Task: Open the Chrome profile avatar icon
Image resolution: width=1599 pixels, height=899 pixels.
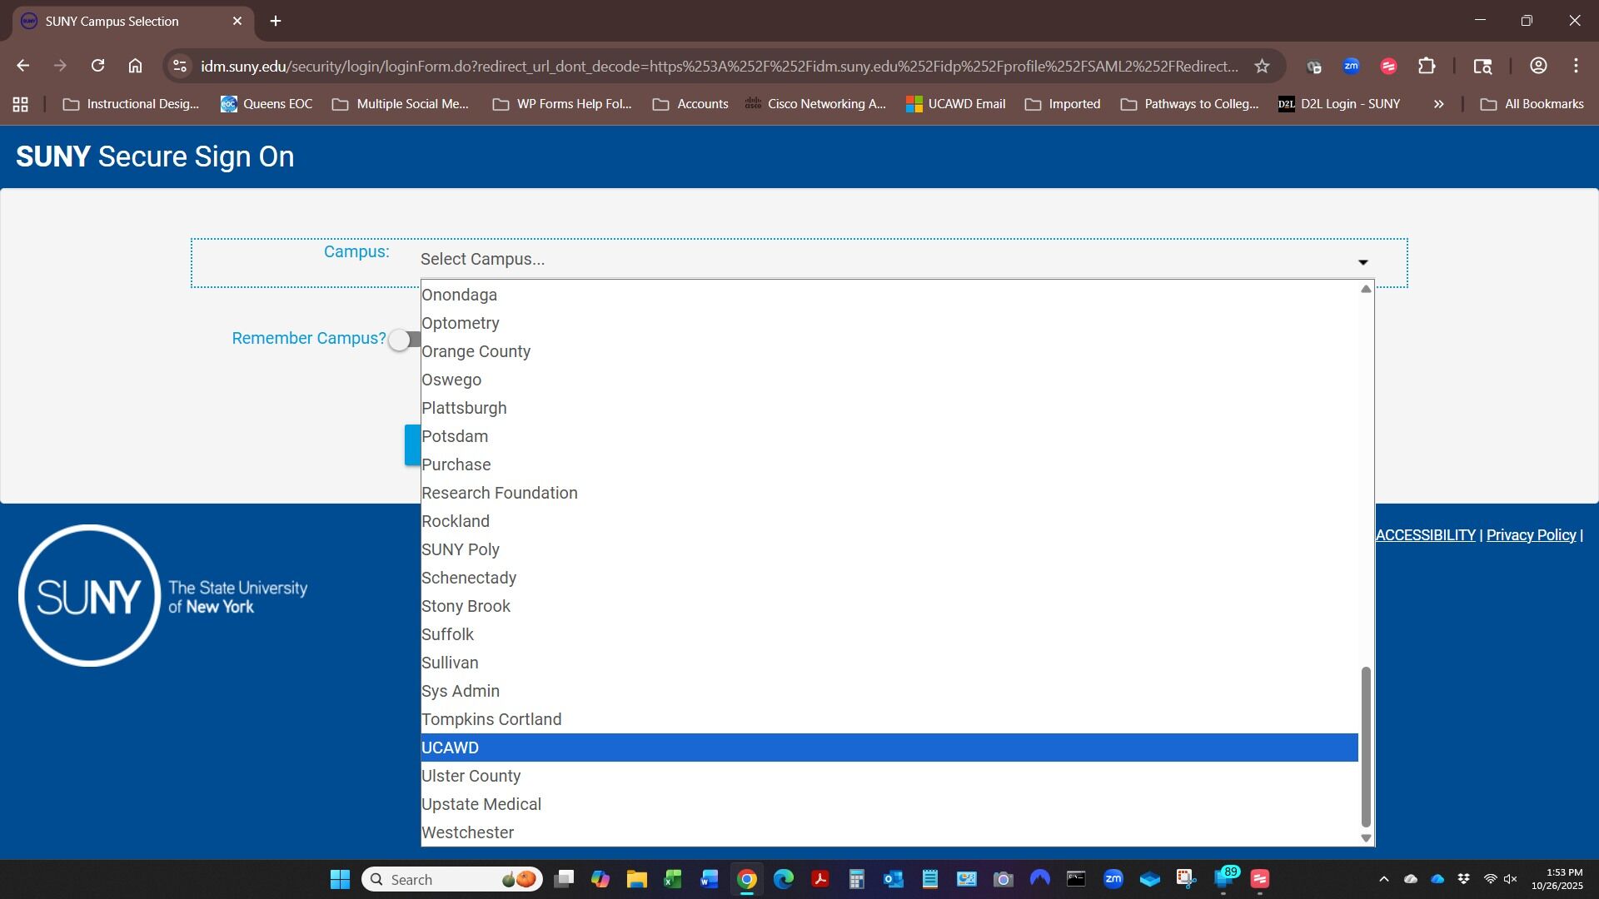Action: pyautogui.click(x=1538, y=66)
